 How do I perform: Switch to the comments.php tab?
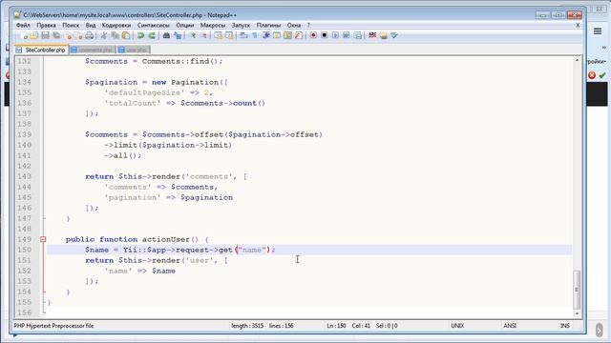pyautogui.click(x=93, y=50)
